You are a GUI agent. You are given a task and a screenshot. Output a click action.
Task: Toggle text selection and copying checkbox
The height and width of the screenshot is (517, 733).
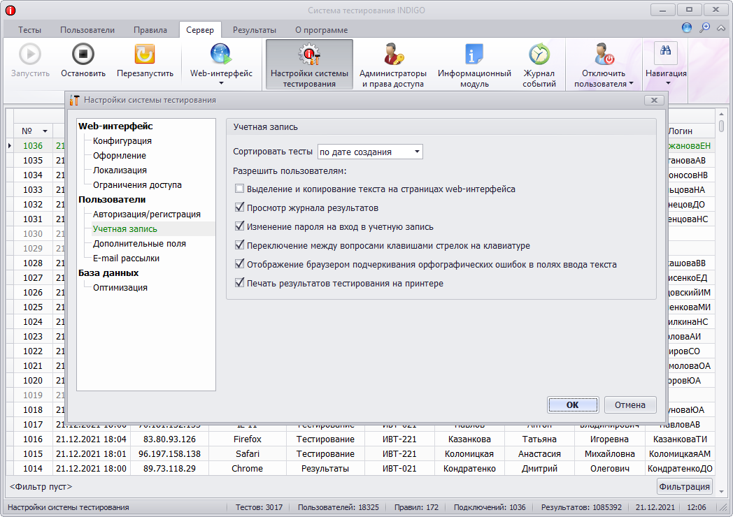(x=239, y=189)
